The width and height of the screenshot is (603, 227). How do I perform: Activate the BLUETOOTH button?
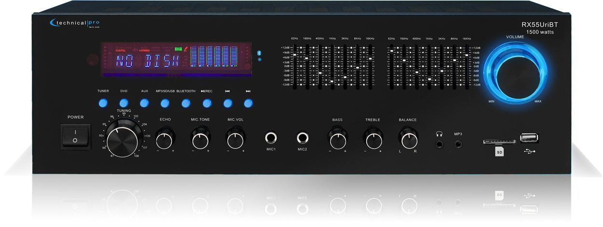(186, 103)
